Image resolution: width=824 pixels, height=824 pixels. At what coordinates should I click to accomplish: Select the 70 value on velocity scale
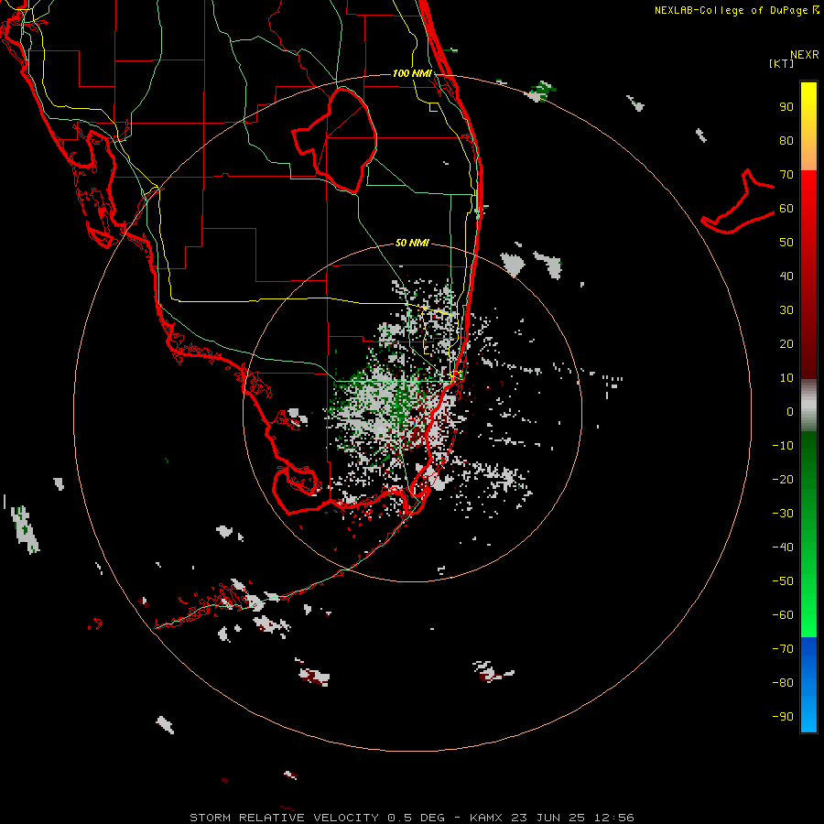[786, 175]
